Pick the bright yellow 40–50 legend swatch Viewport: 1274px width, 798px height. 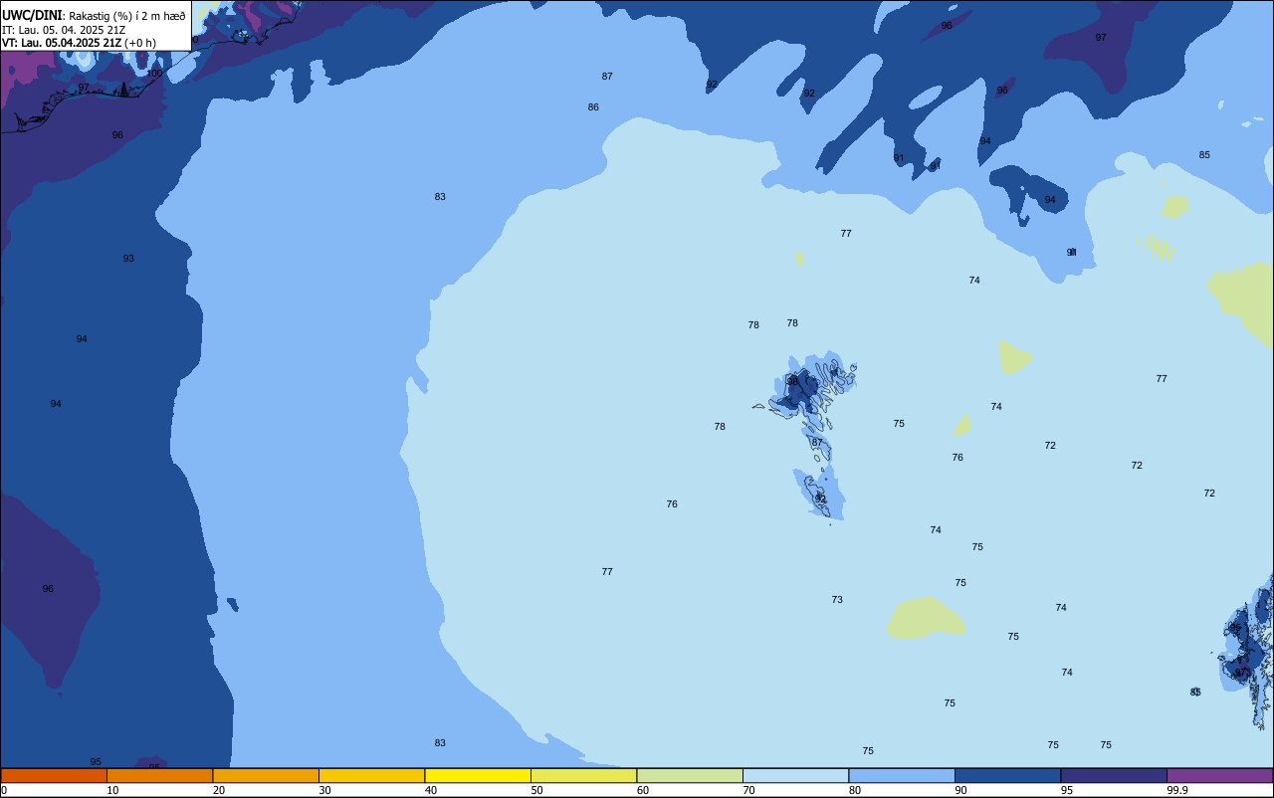[478, 775]
